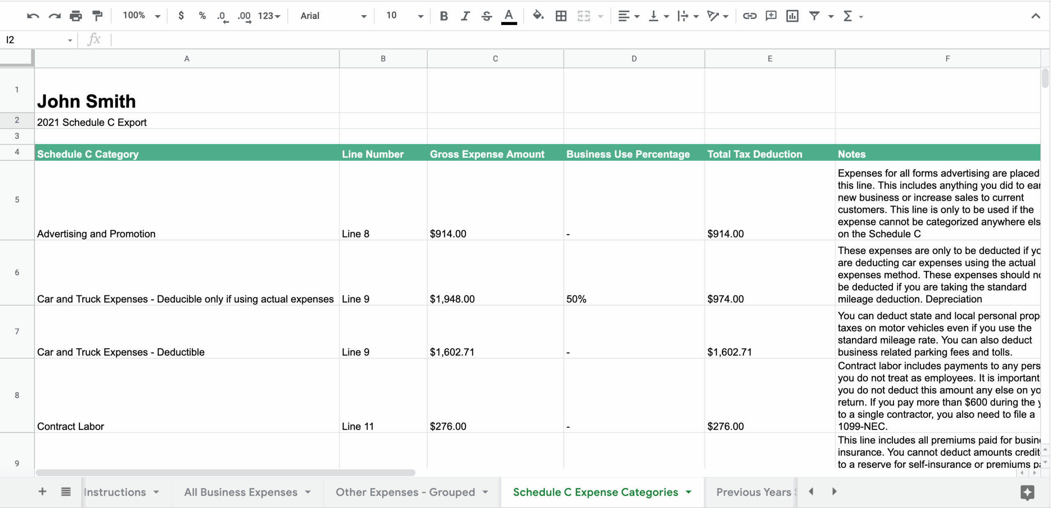Switch to All Business Expenses tab
This screenshot has height=508, width=1051.
coord(241,492)
